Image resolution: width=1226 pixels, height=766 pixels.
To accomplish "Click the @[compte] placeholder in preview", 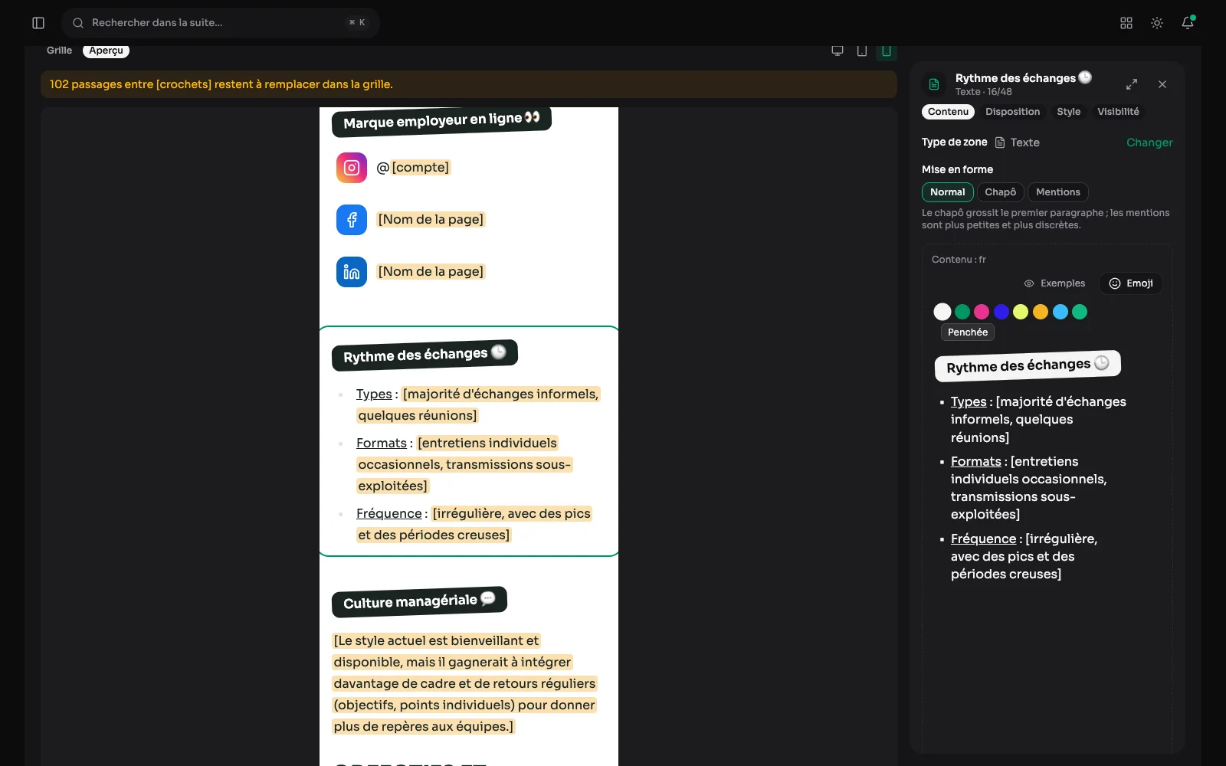I will (413, 168).
